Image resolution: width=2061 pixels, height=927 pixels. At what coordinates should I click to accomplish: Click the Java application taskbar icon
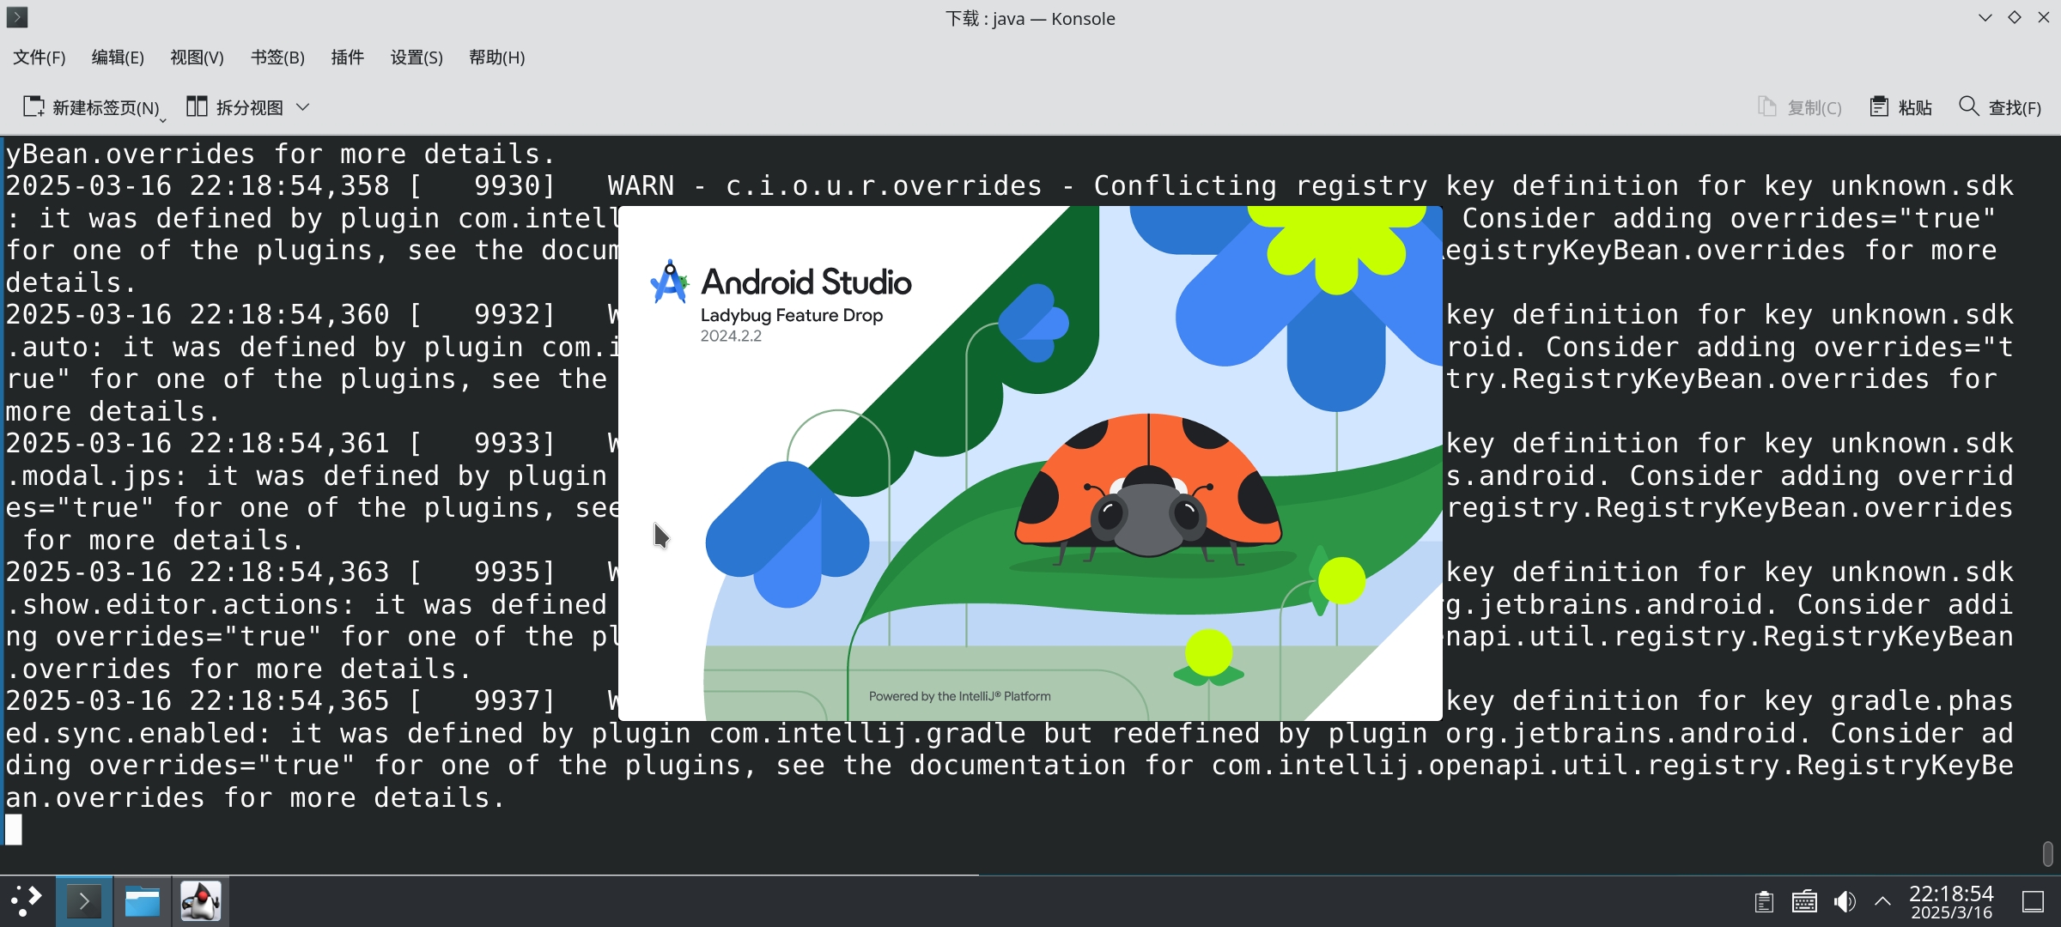coord(201,901)
